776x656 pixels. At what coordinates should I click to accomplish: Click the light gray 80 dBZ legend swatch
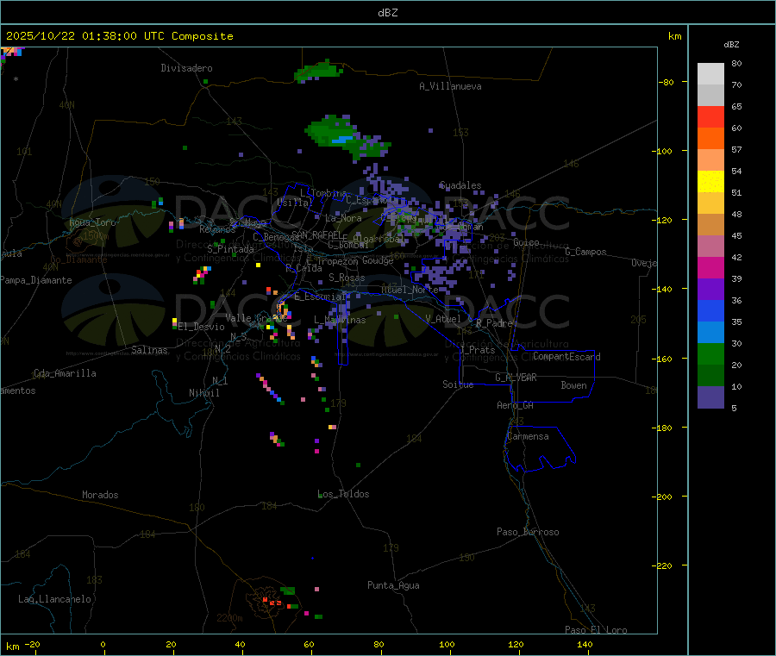click(x=710, y=74)
